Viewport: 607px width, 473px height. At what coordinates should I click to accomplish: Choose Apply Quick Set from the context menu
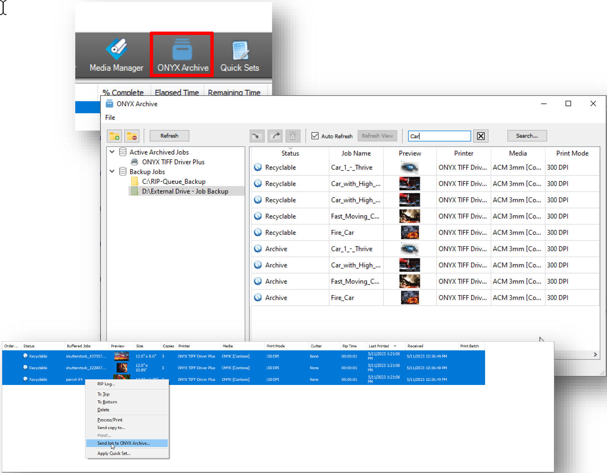[x=114, y=453]
